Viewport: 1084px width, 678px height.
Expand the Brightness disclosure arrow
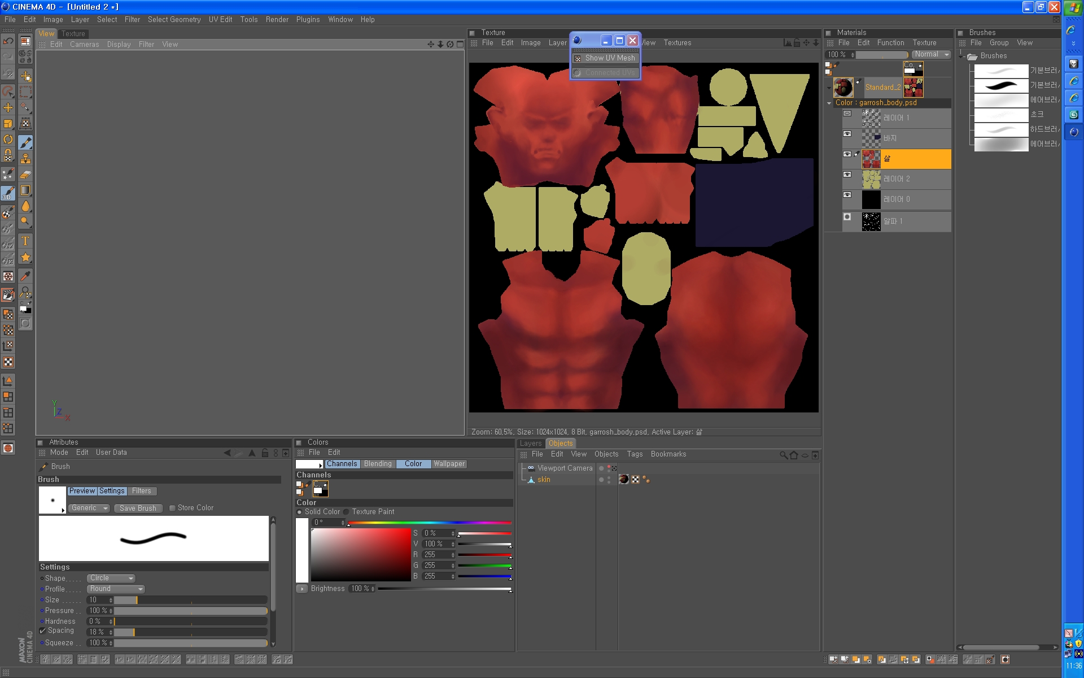(302, 589)
